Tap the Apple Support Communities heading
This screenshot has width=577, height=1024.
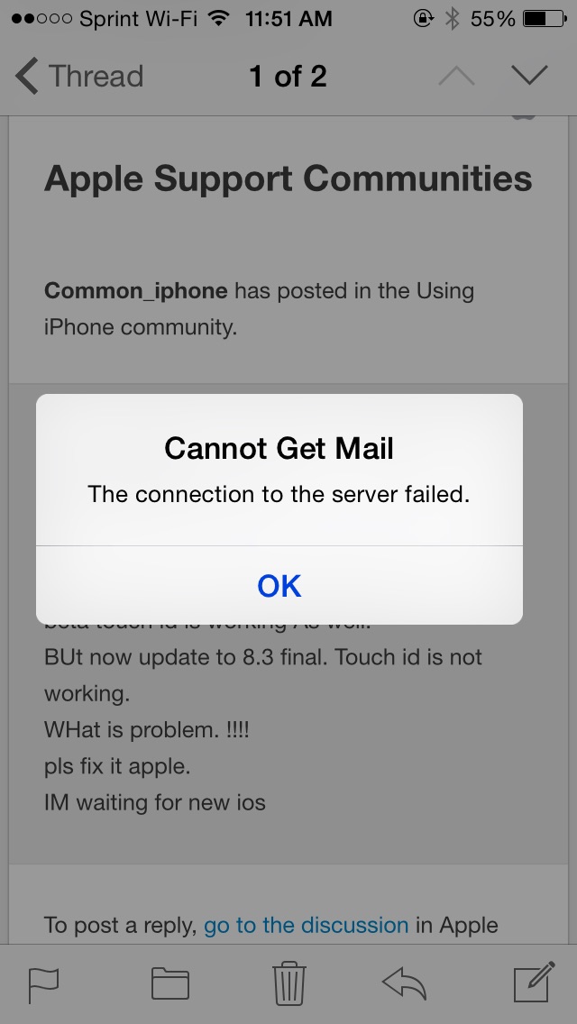[x=288, y=178]
